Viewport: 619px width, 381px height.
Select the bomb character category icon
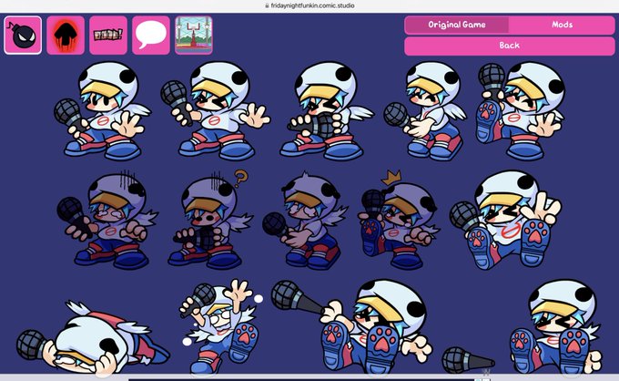tap(23, 36)
